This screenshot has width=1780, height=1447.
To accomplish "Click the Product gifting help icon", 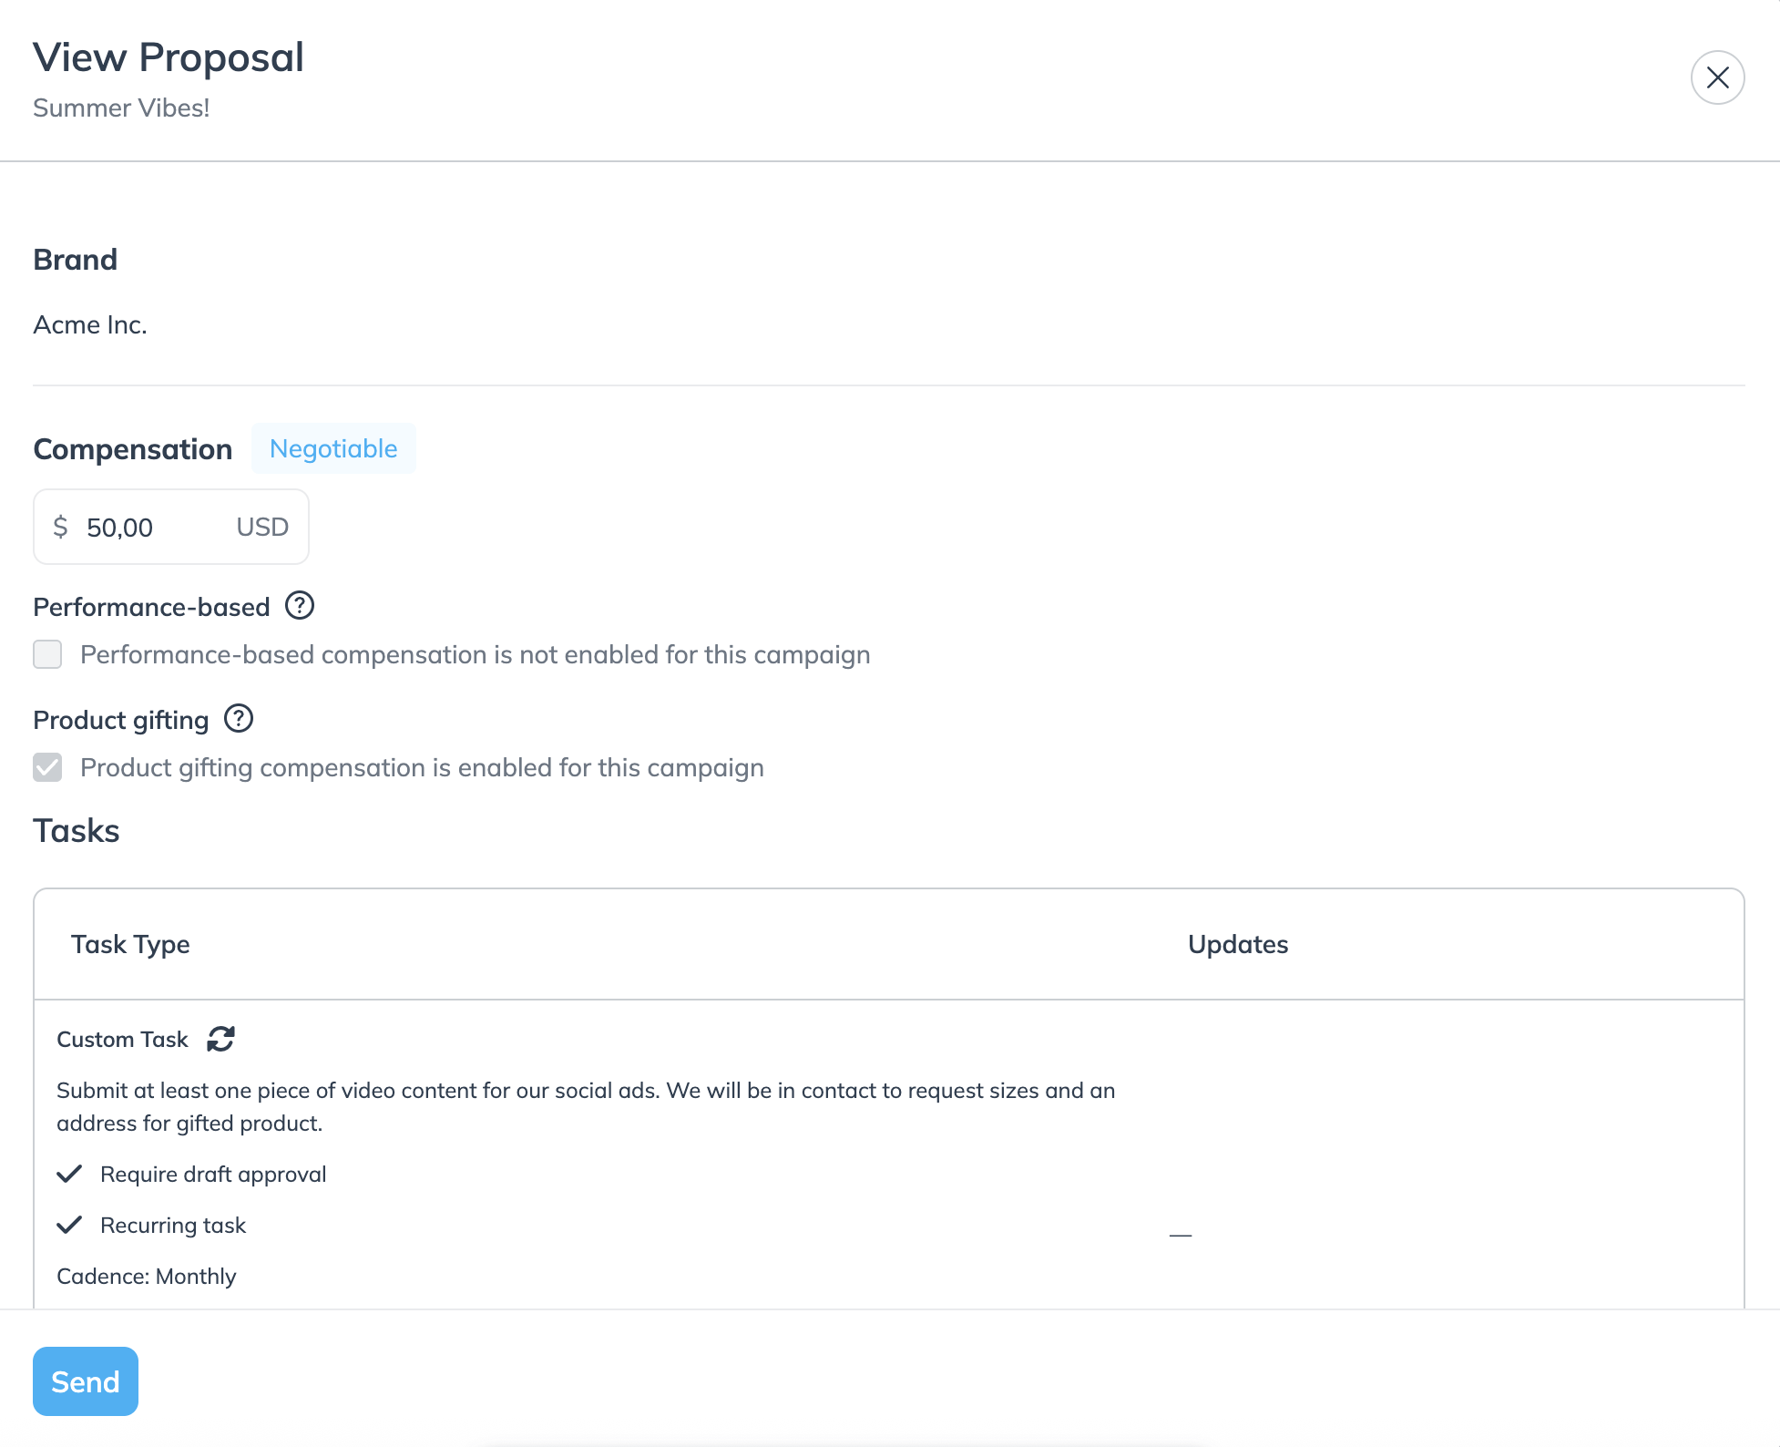I will [239, 719].
